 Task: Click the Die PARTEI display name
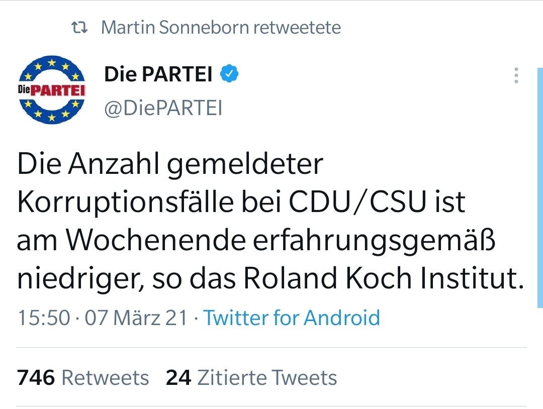click(x=158, y=75)
